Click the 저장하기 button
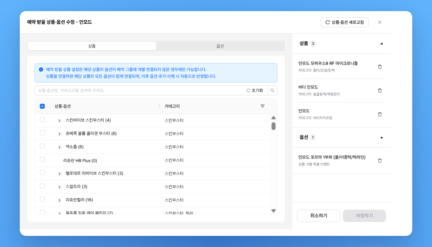 coord(364,216)
